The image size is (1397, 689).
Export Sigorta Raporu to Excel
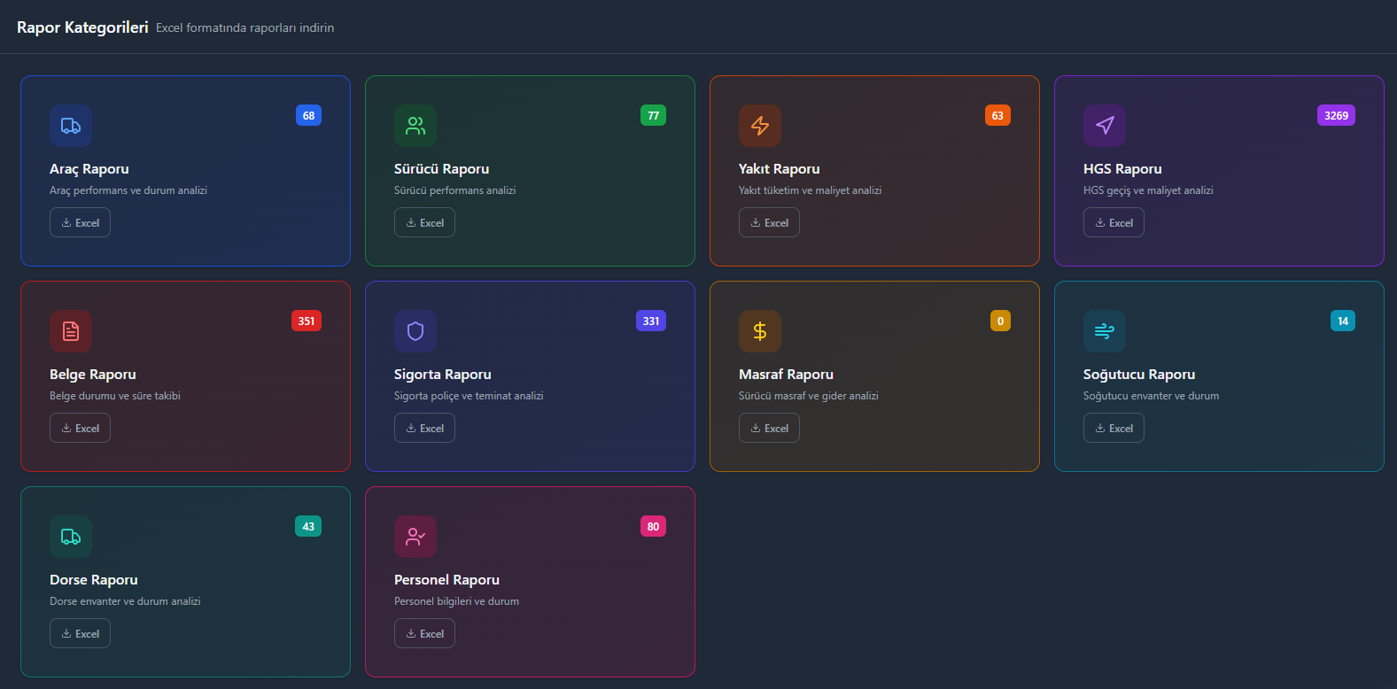424,429
